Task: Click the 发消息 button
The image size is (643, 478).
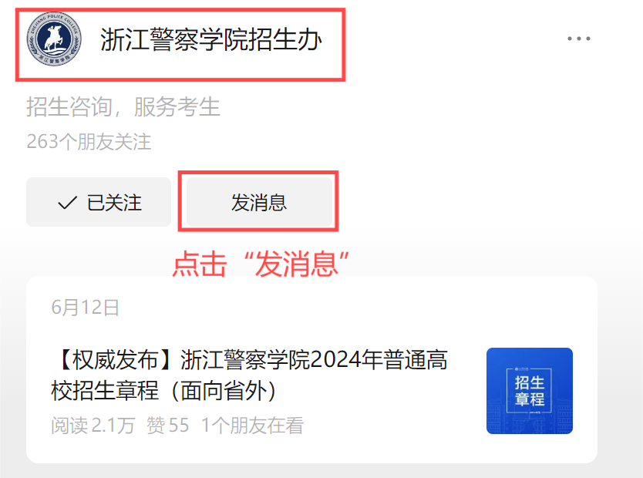Action: [259, 202]
